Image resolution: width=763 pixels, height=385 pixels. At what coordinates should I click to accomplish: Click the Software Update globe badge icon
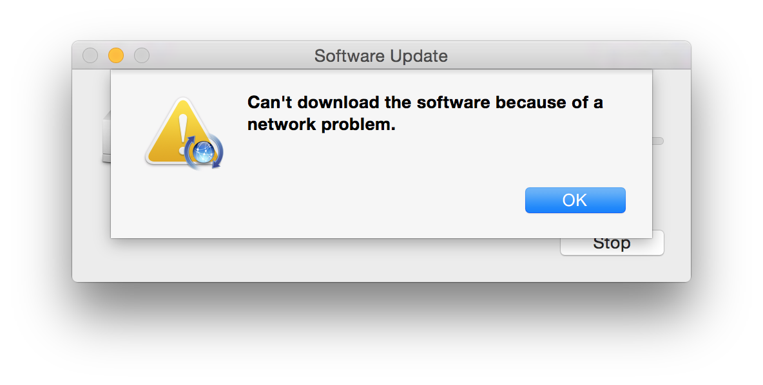coord(204,152)
